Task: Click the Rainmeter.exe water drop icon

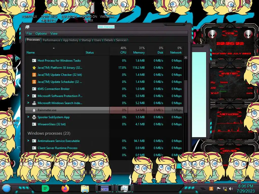Action: click(x=34, y=110)
